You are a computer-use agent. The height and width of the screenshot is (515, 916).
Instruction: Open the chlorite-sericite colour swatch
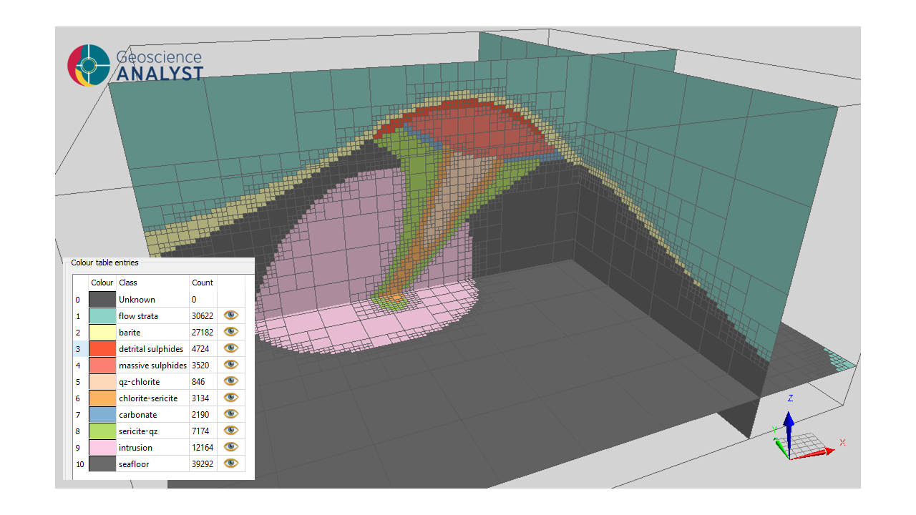(102, 398)
